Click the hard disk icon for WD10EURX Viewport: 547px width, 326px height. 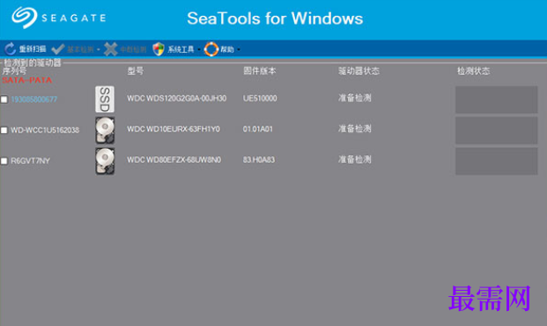tap(105, 130)
